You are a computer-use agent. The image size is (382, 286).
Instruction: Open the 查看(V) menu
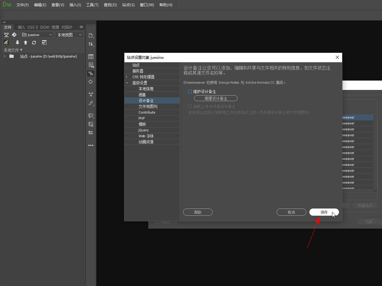pyautogui.click(x=58, y=5)
